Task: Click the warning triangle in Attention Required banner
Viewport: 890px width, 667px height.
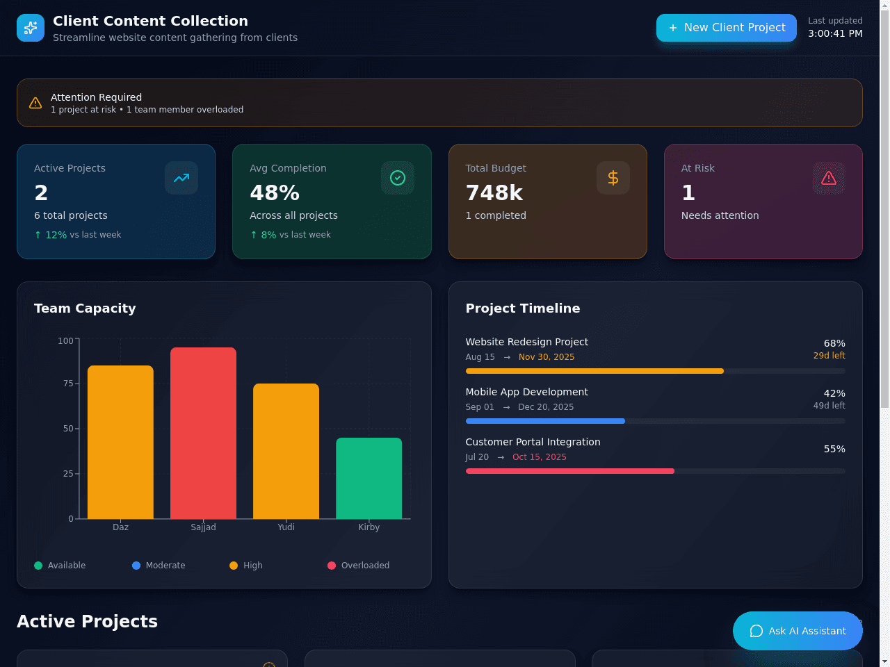Action: [35, 103]
